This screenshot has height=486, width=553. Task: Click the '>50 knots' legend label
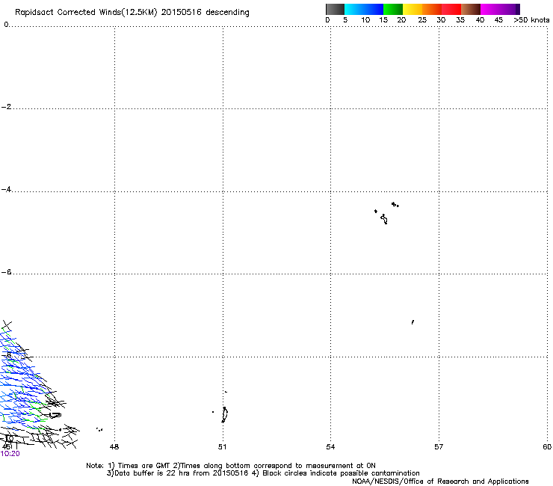point(531,20)
